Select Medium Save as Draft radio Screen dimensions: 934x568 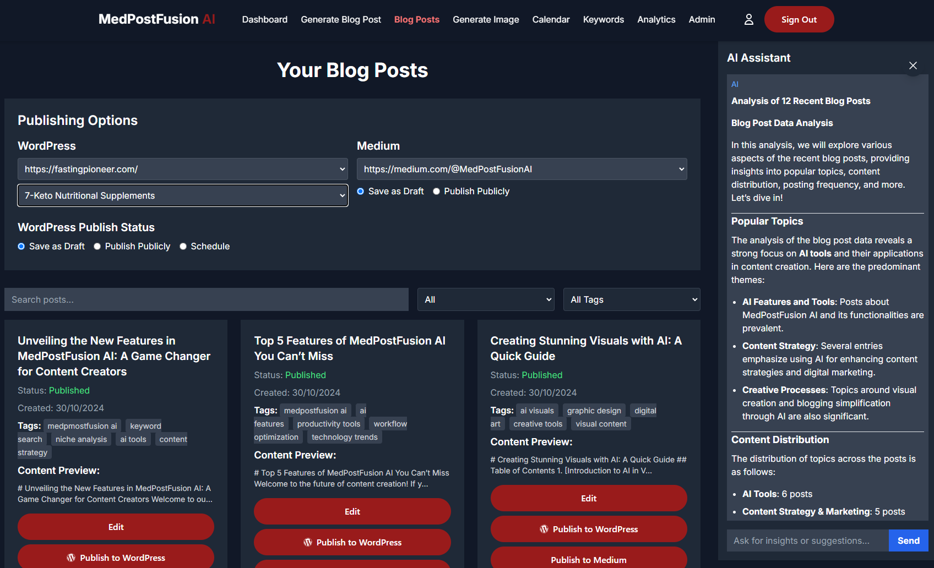pos(361,192)
